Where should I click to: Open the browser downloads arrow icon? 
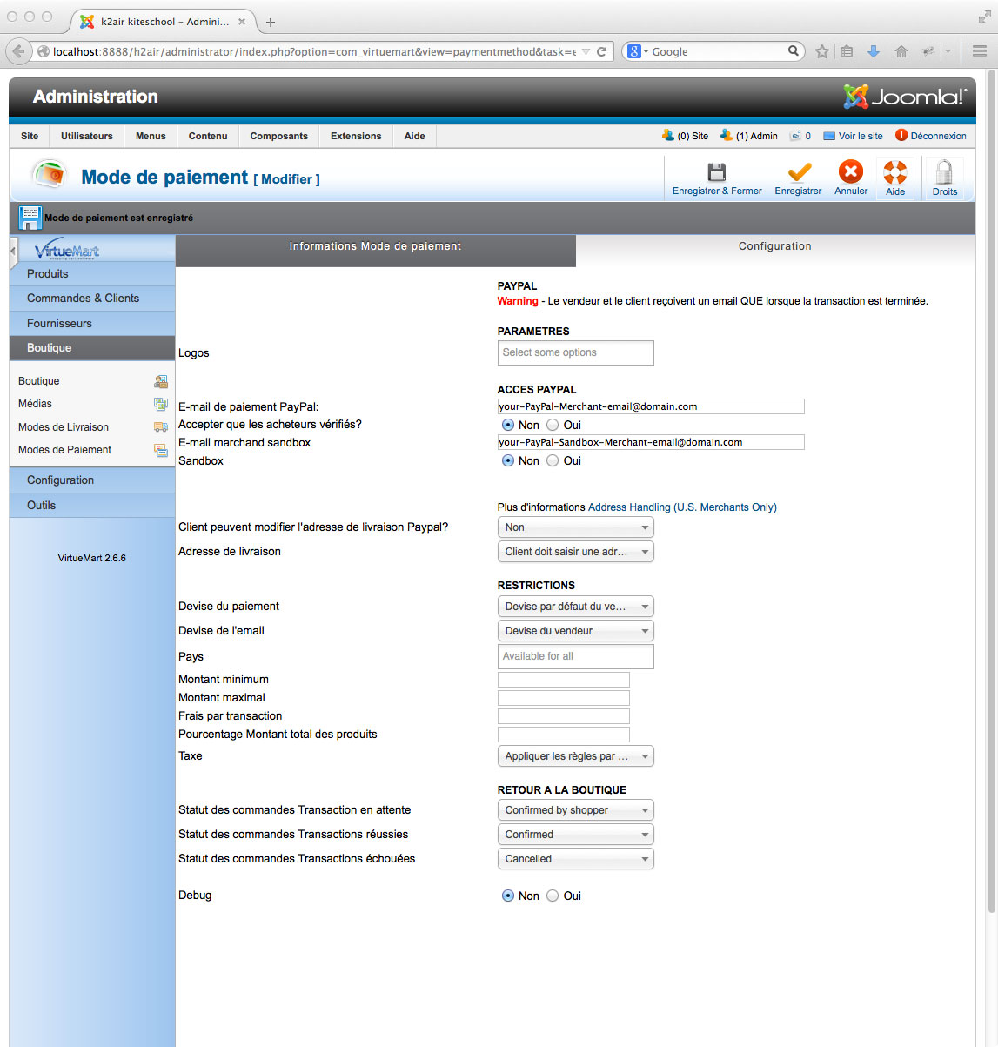874,51
